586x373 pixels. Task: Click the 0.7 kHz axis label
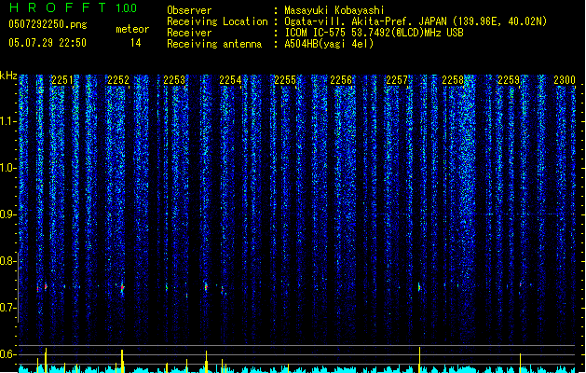click(7, 308)
